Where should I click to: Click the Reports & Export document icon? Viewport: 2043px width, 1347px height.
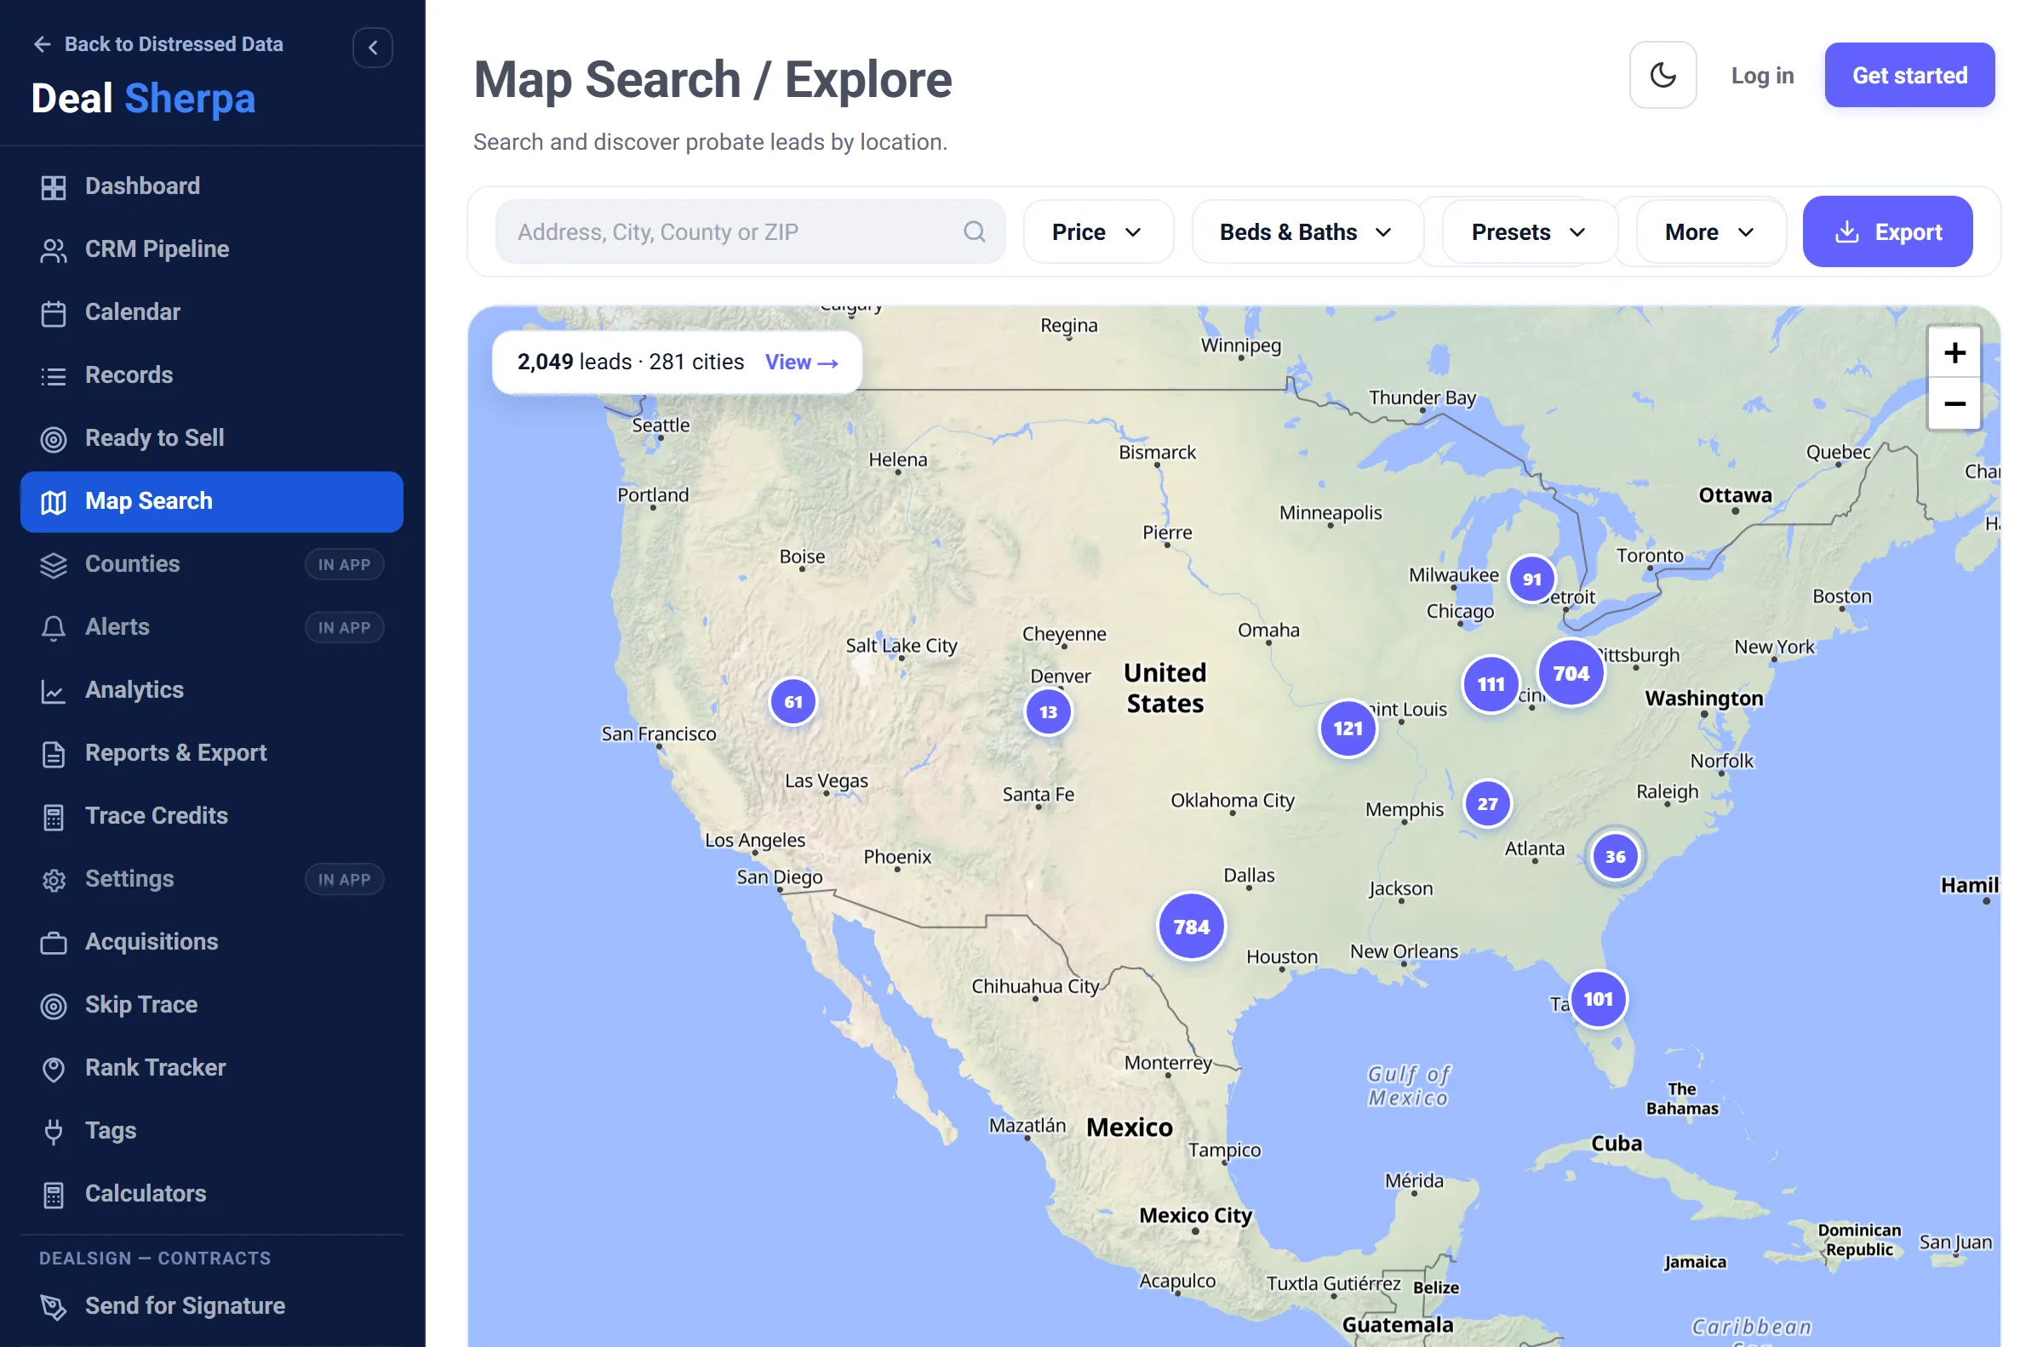pyautogui.click(x=54, y=753)
